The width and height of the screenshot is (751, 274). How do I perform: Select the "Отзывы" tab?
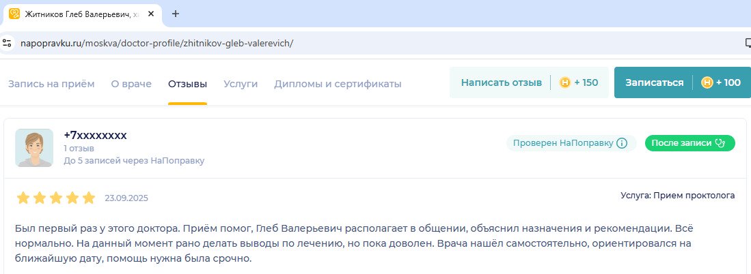pos(187,84)
